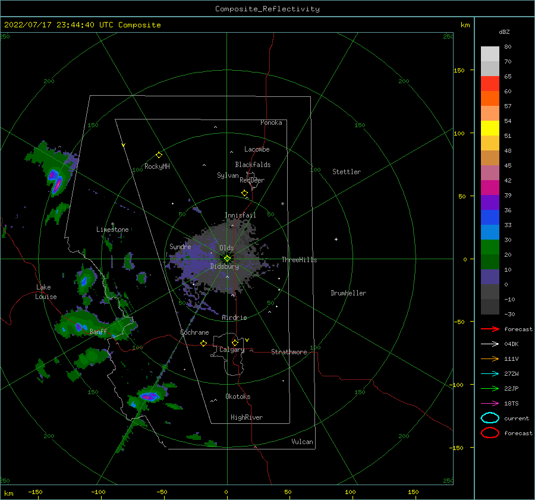Viewport: 535px width, 500px height.
Task: Click the red forecast ellipse legend icon
Action: pos(490,433)
